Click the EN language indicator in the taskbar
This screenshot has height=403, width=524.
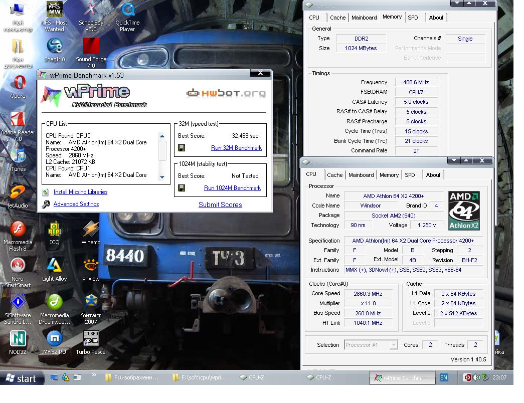click(x=443, y=377)
